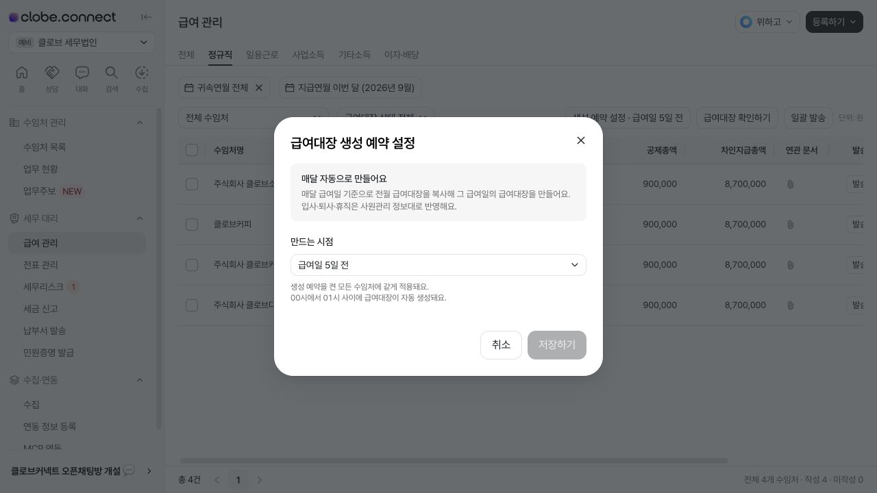Switch to the 이자·배당 tab
877x493 pixels.
[402, 55]
